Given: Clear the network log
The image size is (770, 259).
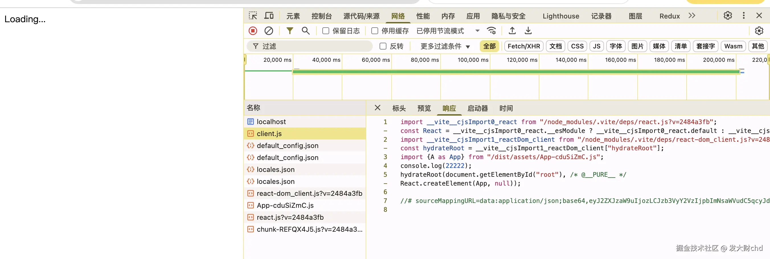Looking at the screenshot, I should 269,31.
